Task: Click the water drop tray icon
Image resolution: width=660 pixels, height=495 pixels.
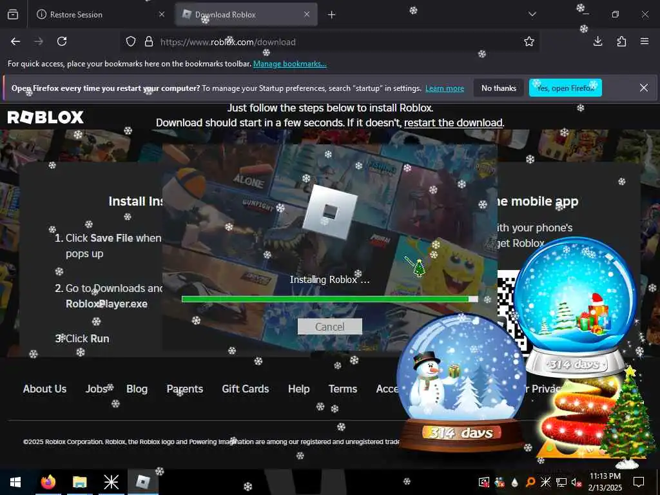Action: point(515,482)
